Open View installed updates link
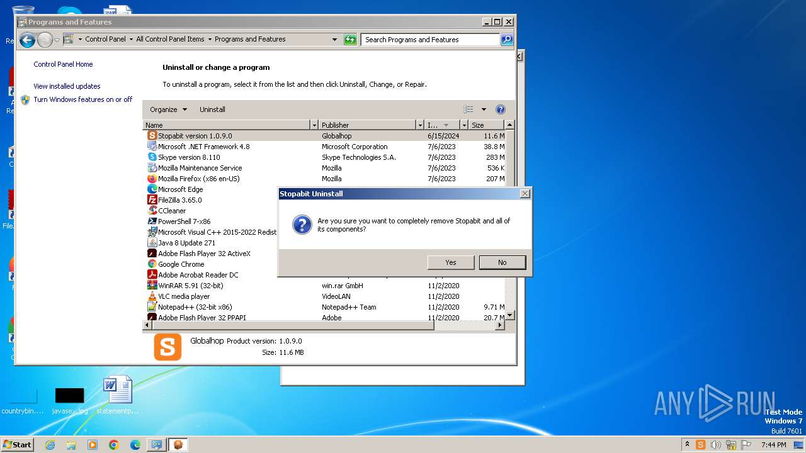 [67, 86]
